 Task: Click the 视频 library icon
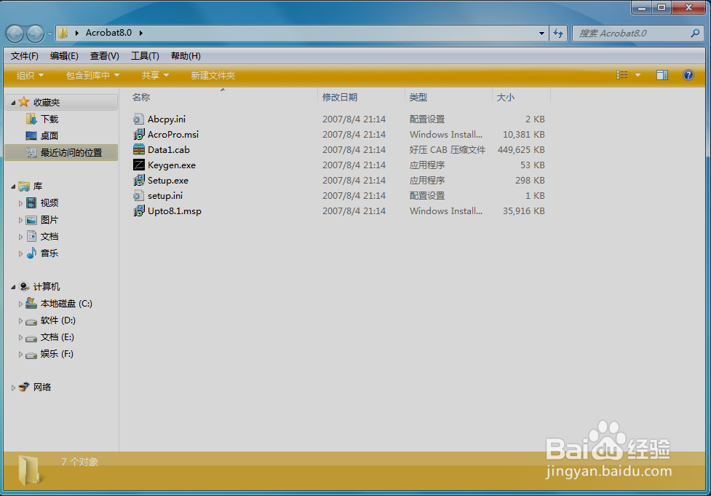click(31, 202)
